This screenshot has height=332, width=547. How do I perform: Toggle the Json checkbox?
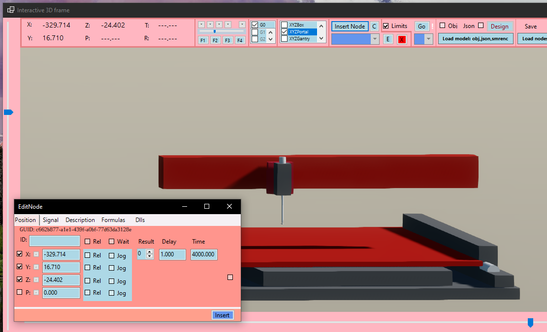[x=481, y=26]
